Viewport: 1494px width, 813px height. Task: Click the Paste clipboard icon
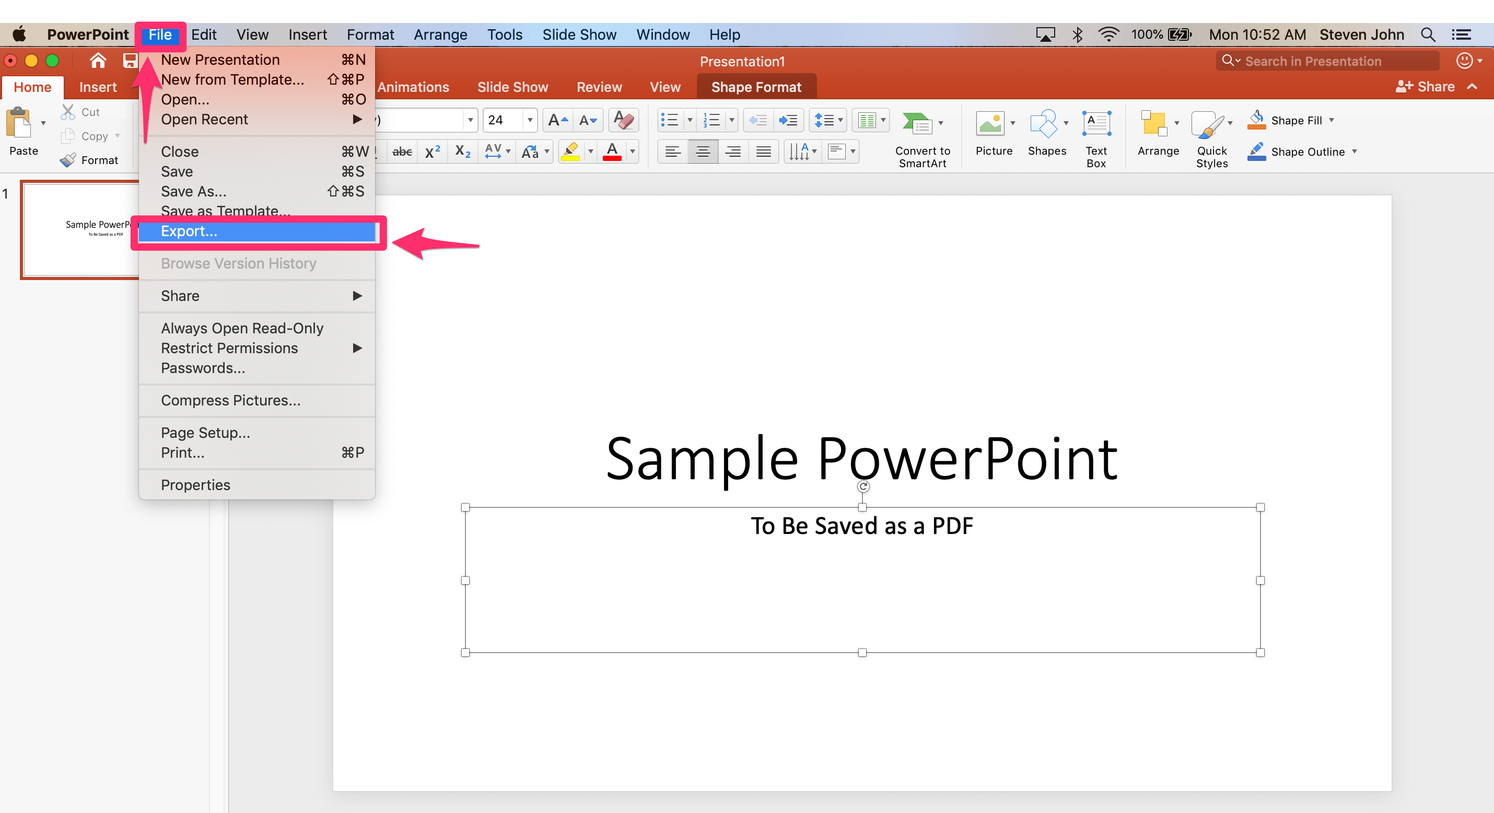tap(19, 122)
